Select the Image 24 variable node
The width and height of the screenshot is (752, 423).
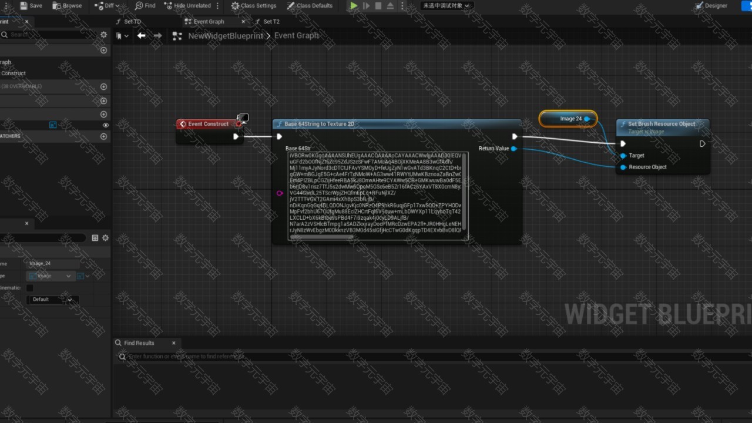click(x=568, y=119)
